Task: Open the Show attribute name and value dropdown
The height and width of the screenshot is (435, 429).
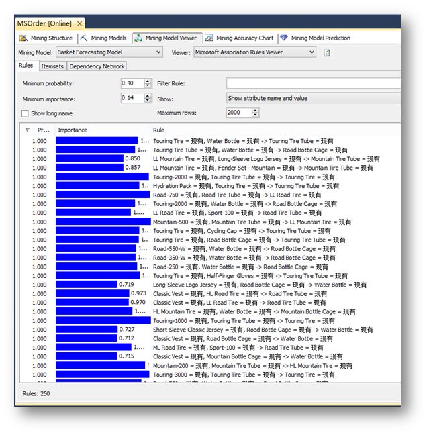Action: pyautogui.click(x=314, y=98)
